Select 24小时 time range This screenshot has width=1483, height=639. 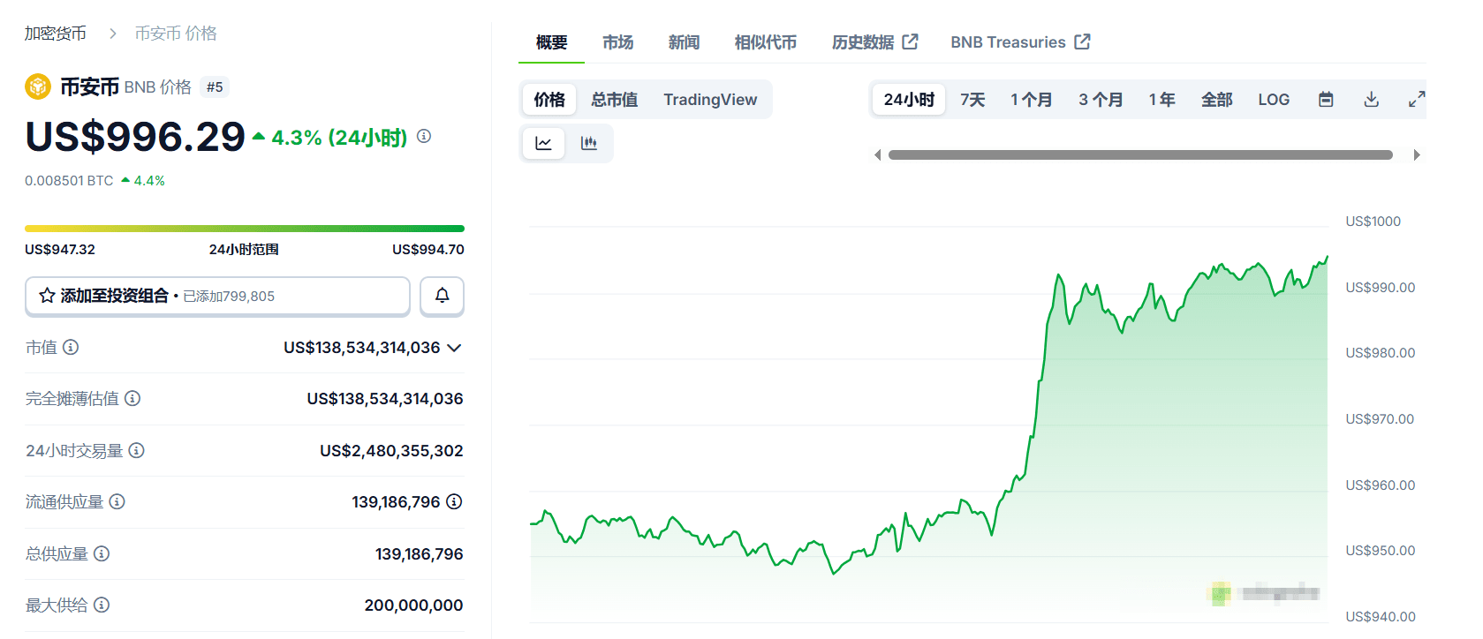(x=909, y=100)
